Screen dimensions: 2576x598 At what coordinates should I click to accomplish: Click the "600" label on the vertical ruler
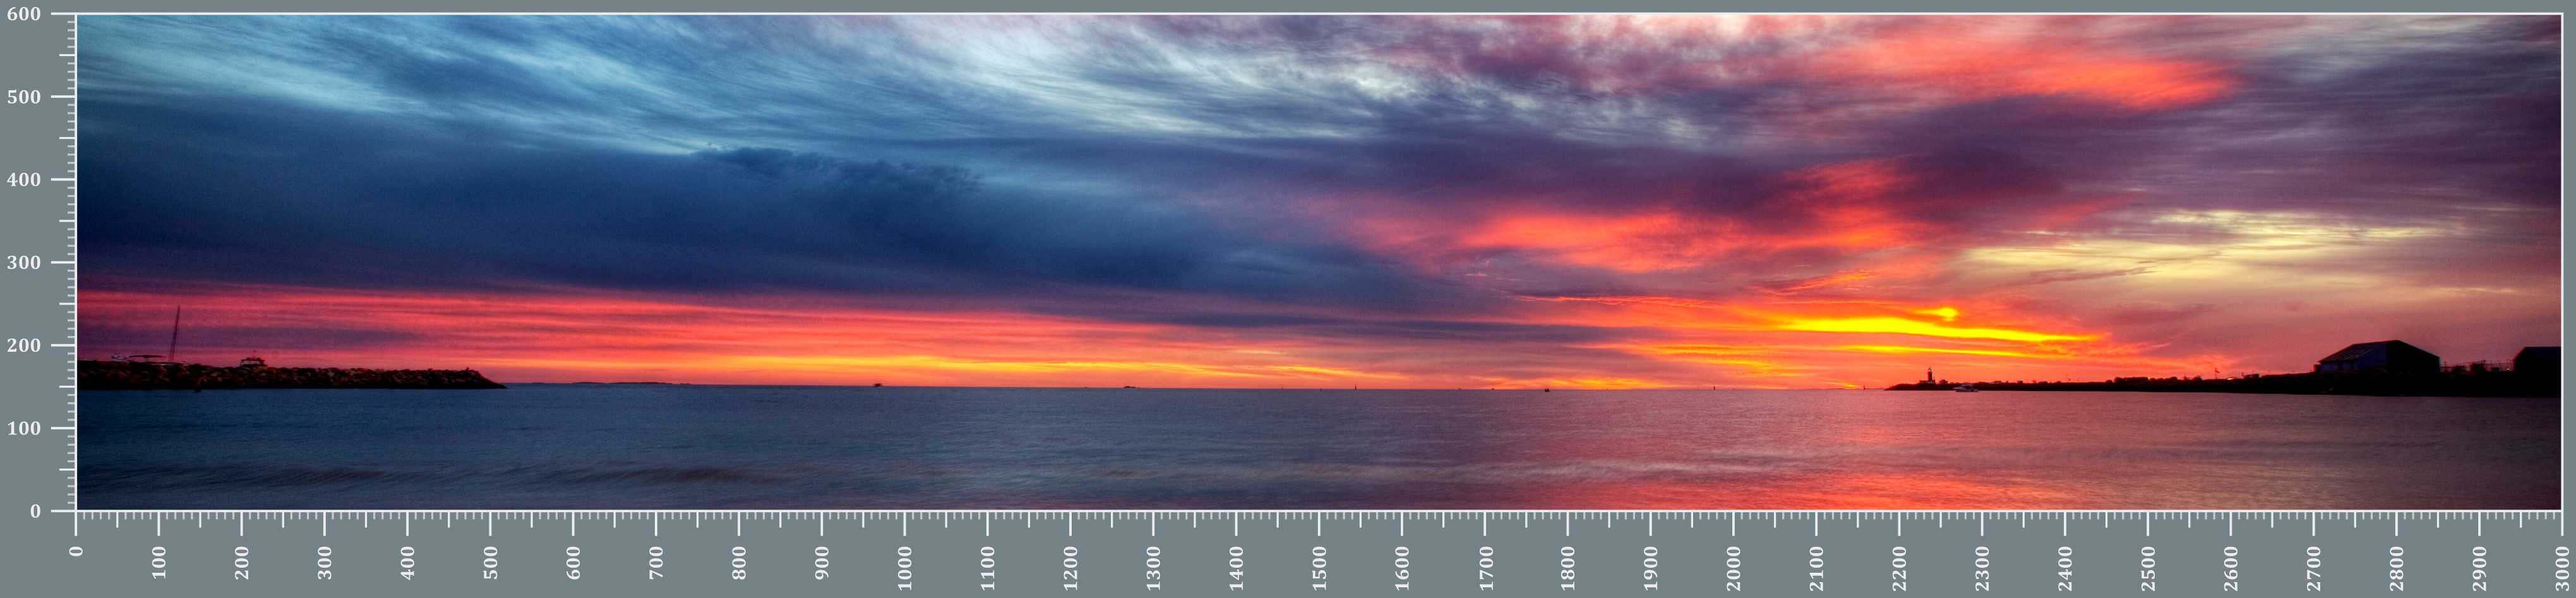[x=23, y=14]
